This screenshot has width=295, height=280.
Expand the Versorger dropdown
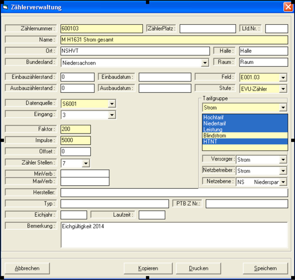click(x=283, y=160)
